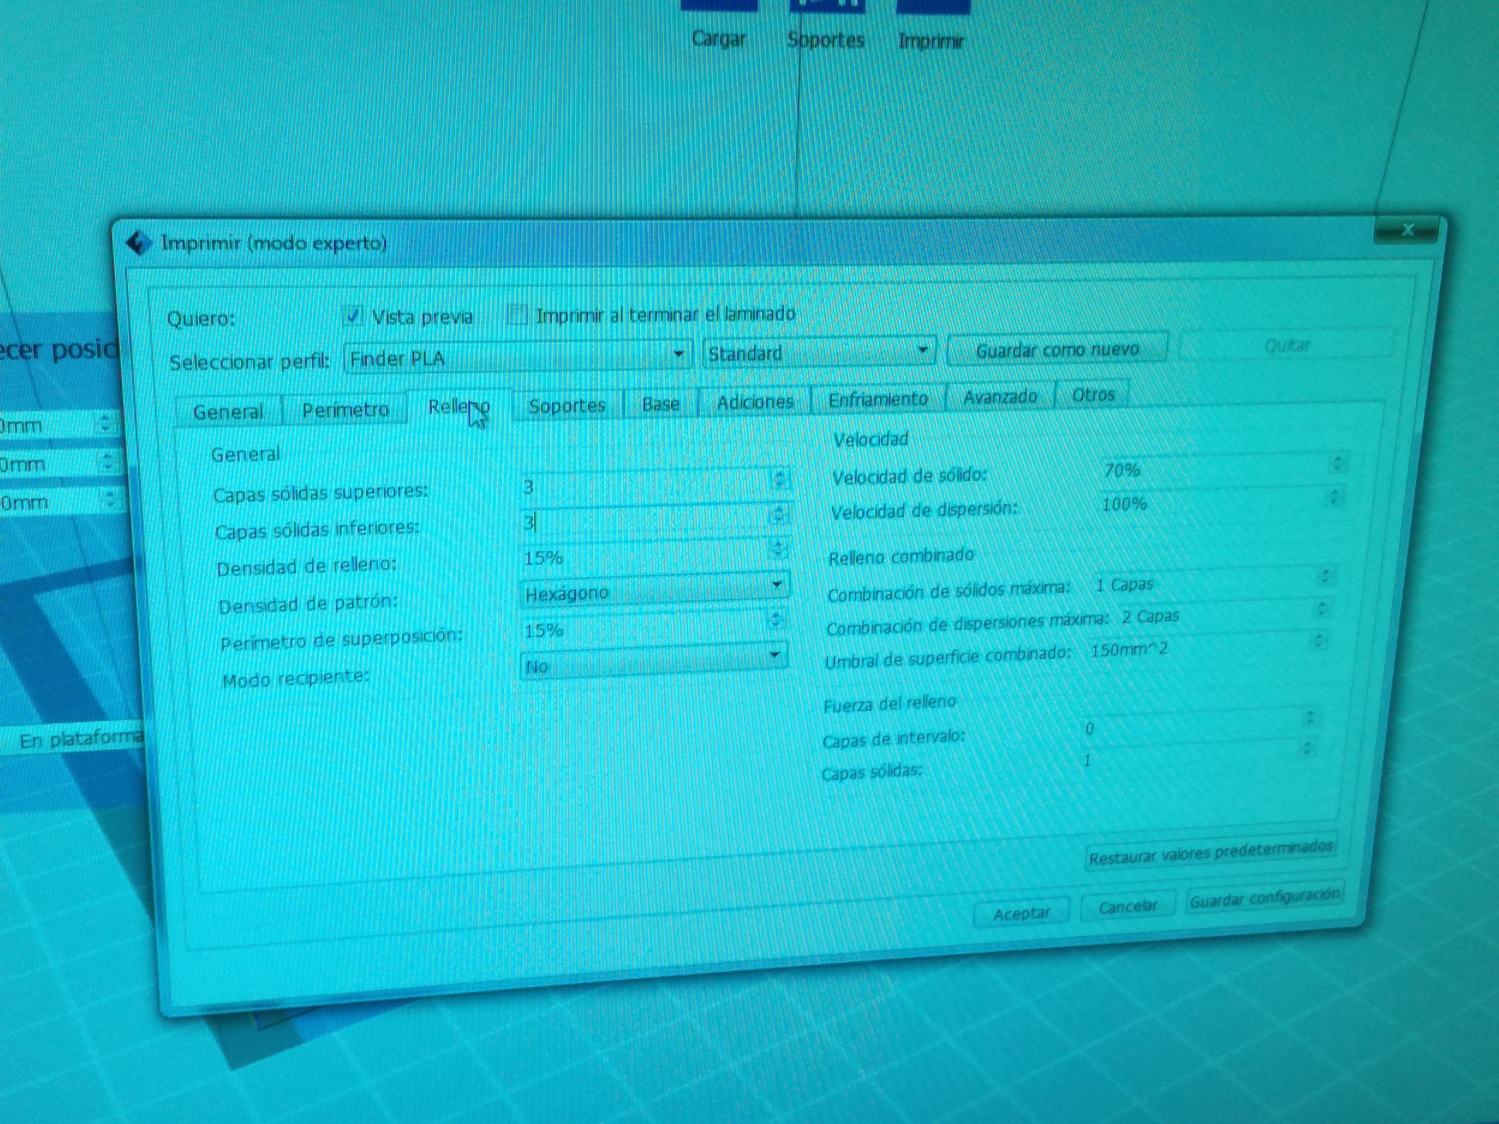Click the Densidad de relleno input field
Screen dimensions: 1499x1124
click(x=644, y=557)
